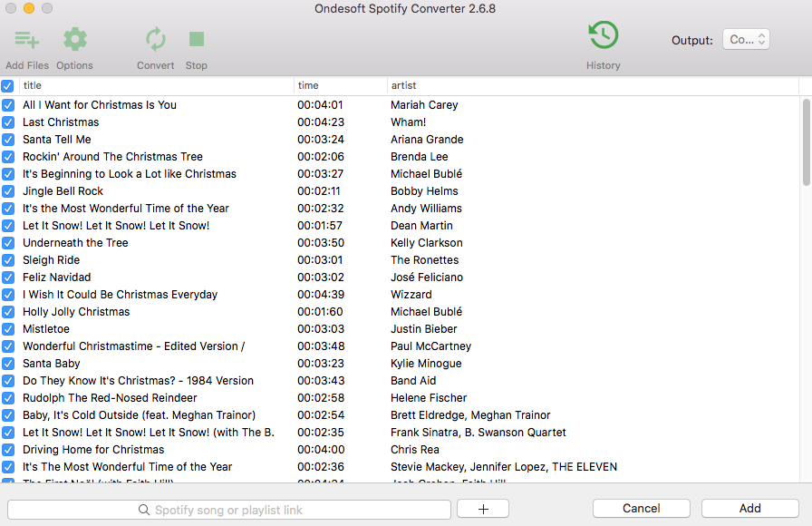Click time 00:01:57 of Dean Martin song
The width and height of the screenshot is (812, 526).
[320, 226]
